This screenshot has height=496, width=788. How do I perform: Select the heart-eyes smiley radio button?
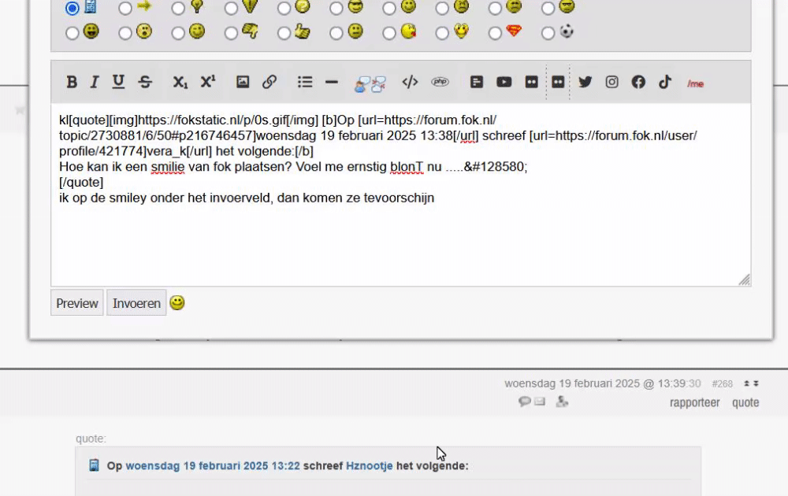(442, 33)
